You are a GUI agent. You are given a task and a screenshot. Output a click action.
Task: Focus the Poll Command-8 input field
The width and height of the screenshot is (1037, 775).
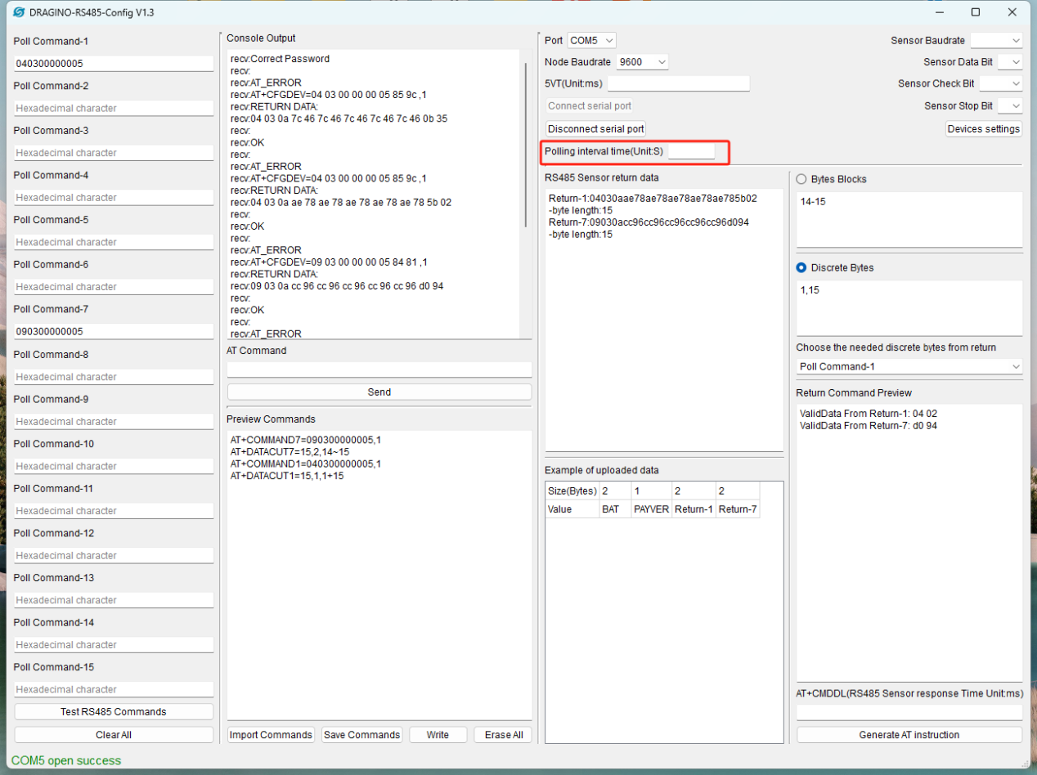pos(114,377)
